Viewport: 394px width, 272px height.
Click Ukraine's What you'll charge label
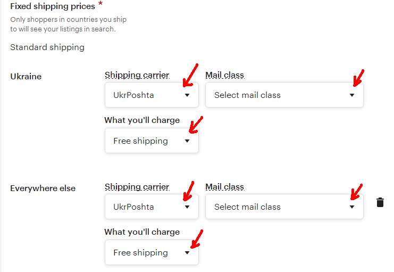coord(142,120)
